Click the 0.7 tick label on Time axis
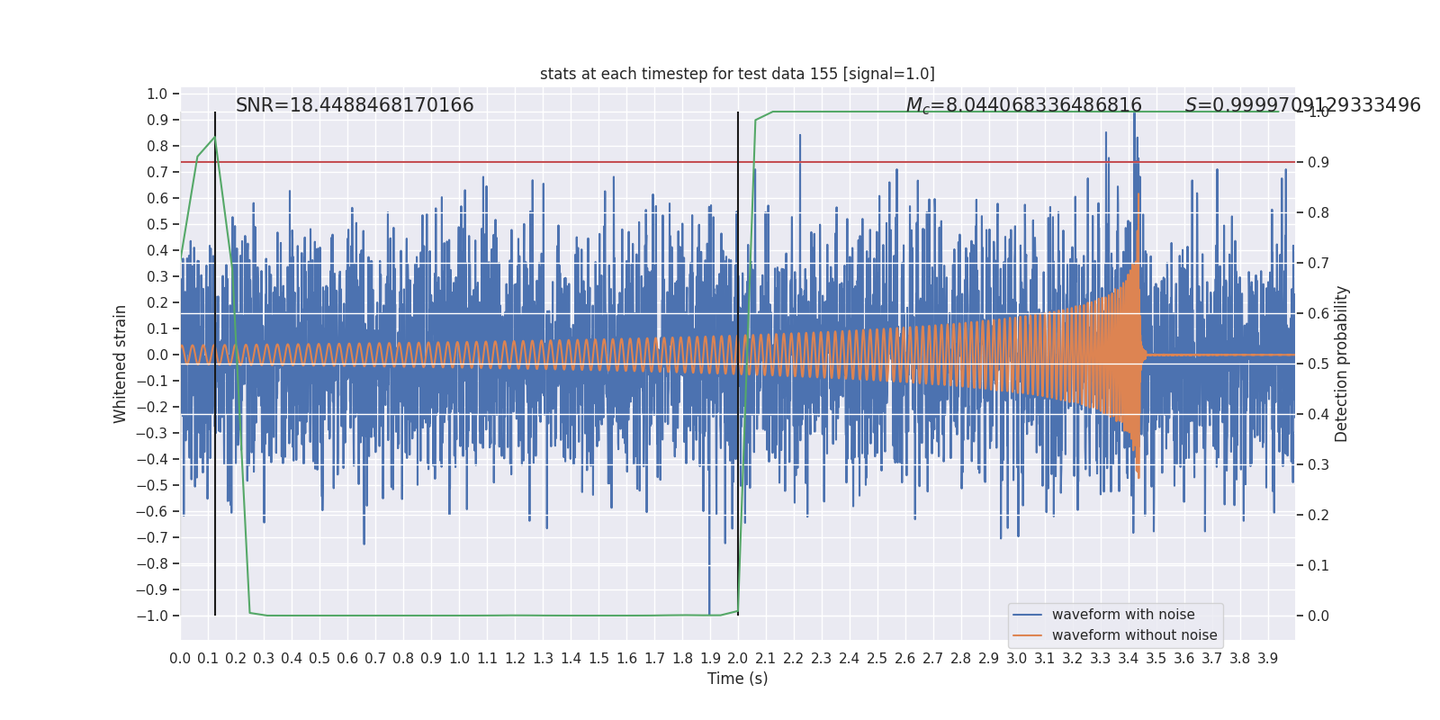The image size is (1440, 720). (375, 659)
